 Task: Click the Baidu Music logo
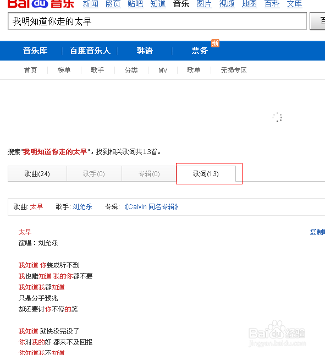(x=41, y=4)
